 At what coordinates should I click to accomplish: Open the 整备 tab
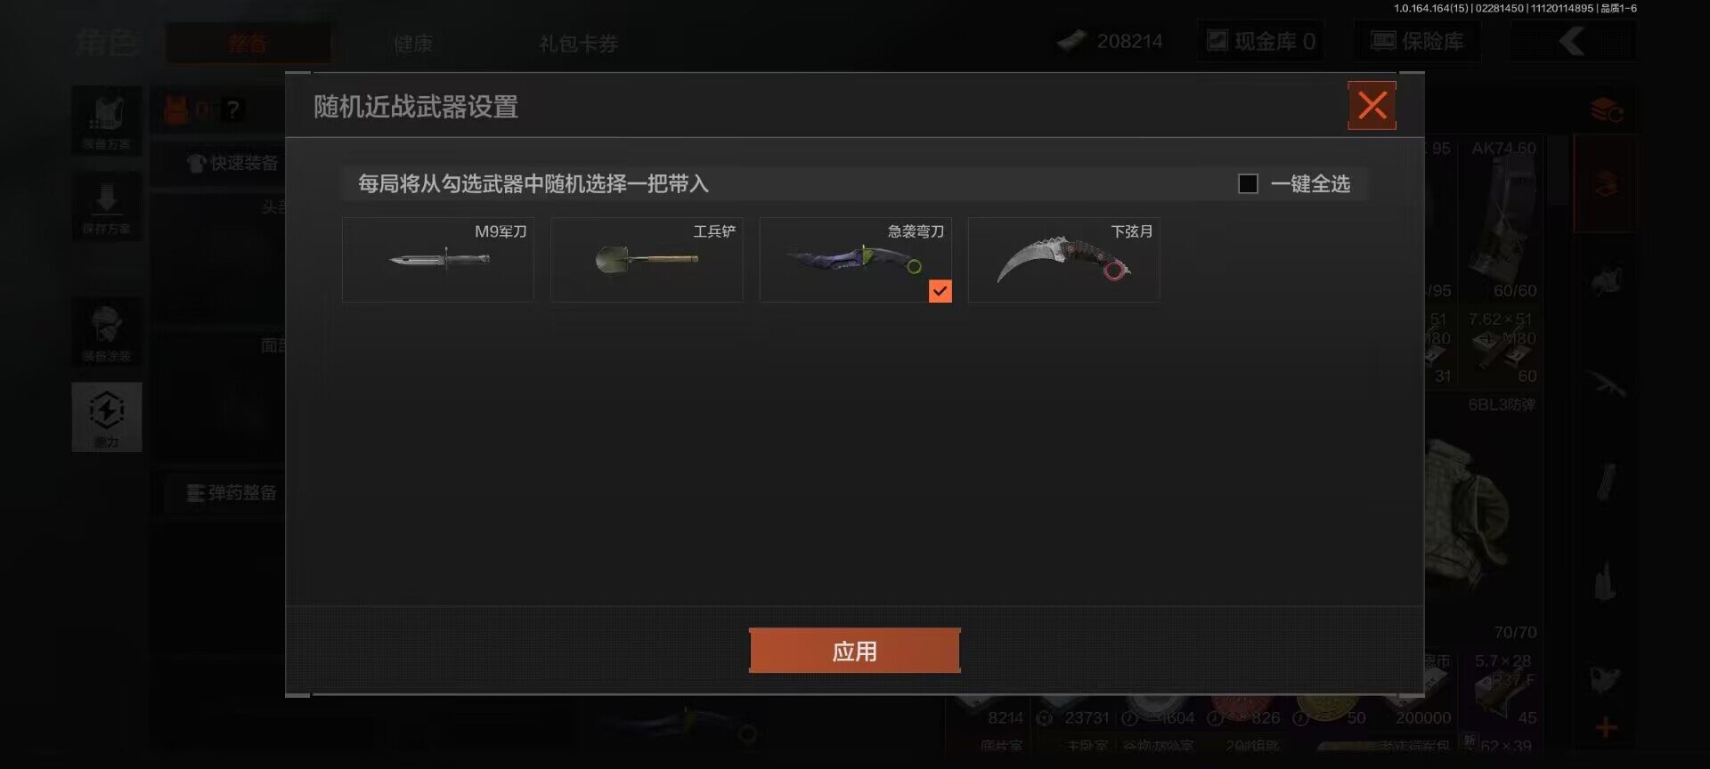click(x=247, y=43)
